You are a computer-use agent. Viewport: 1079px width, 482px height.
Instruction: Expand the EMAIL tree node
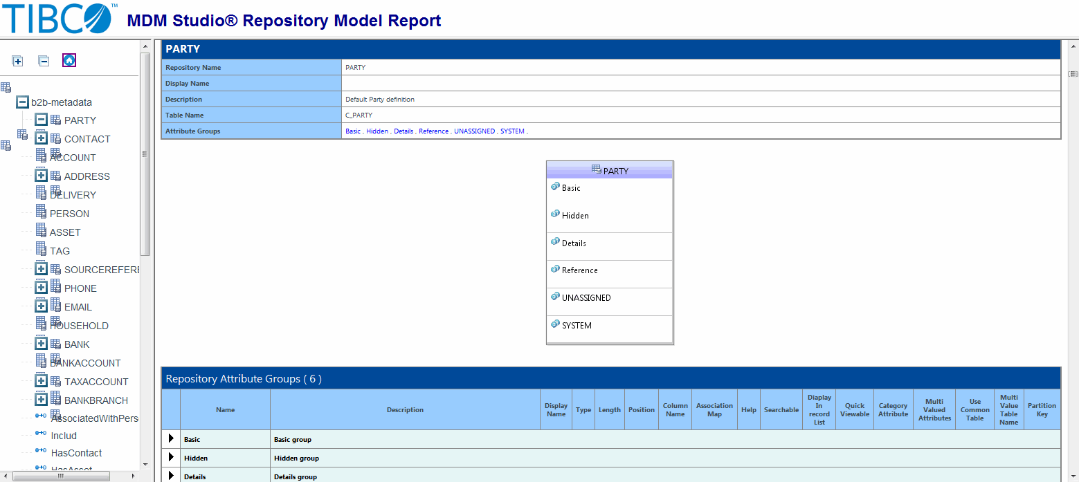pyautogui.click(x=42, y=306)
